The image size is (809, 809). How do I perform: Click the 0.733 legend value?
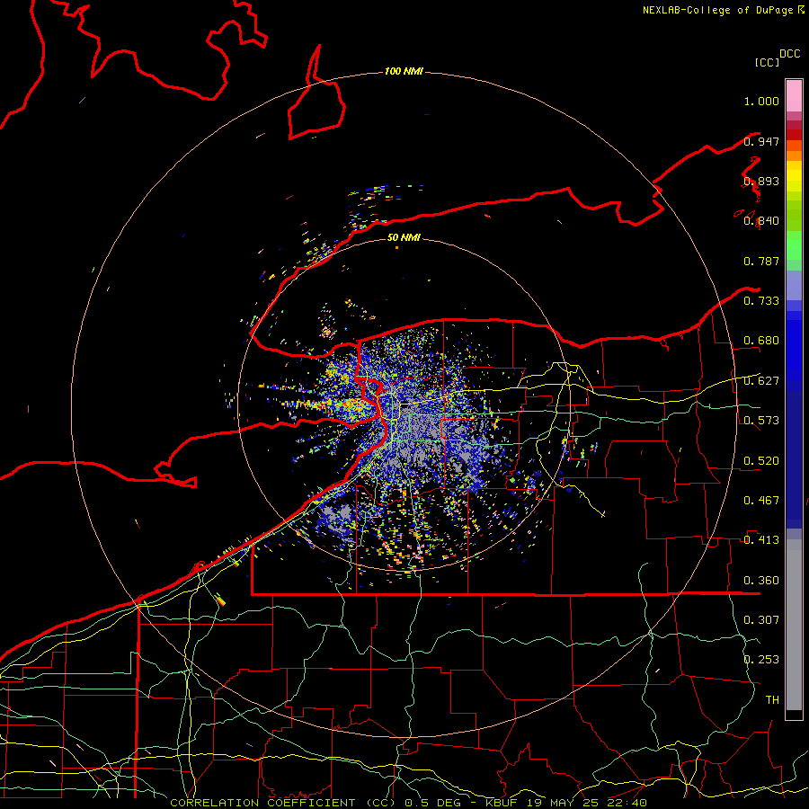pyautogui.click(x=761, y=301)
